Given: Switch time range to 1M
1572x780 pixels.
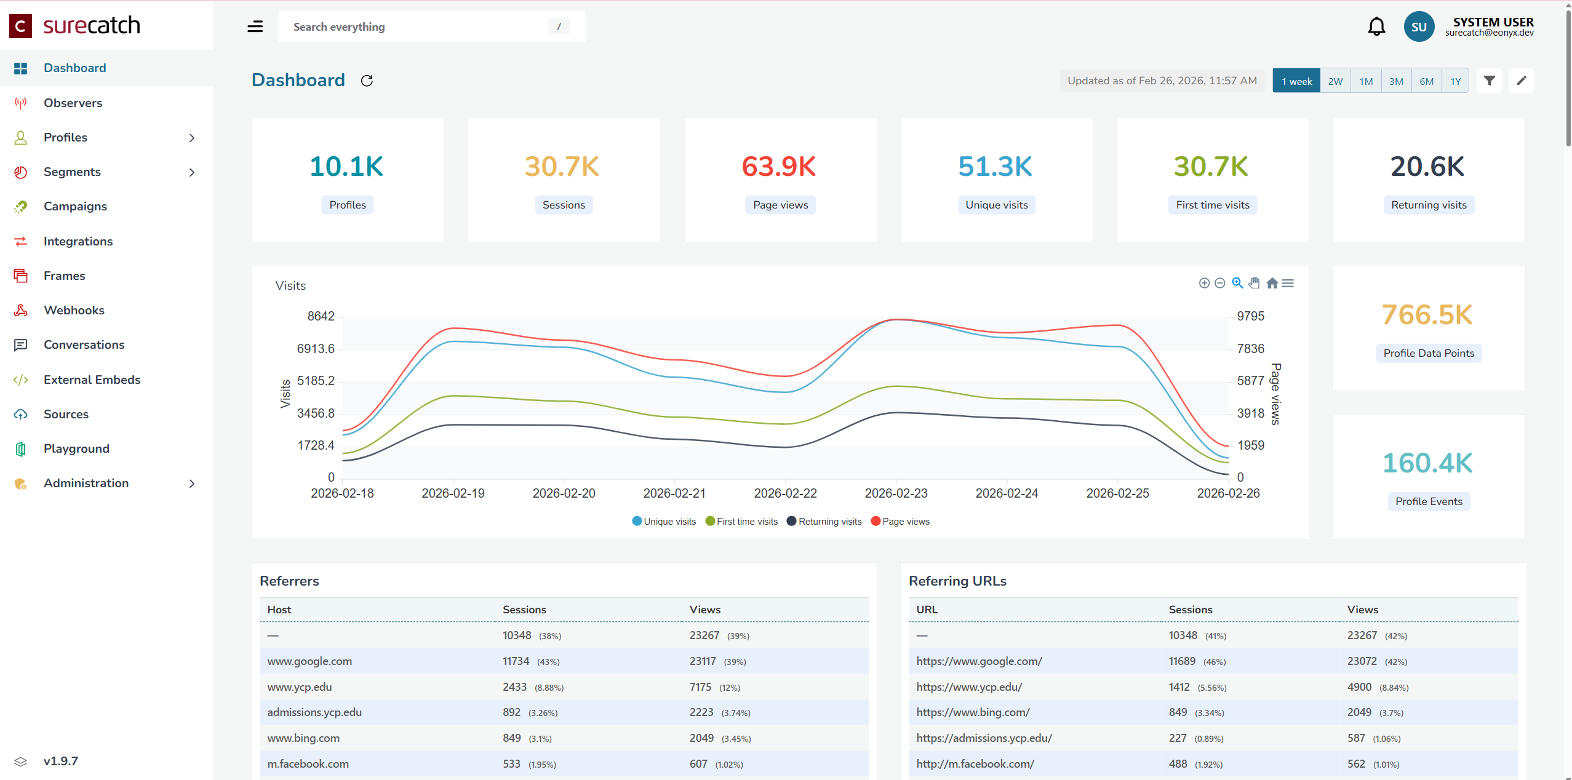Looking at the screenshot, I should click(1366, 81).
